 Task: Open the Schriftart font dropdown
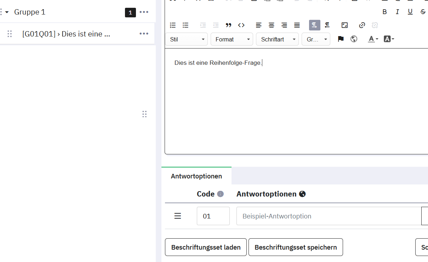pyautogui.click(x=277, y=39)
